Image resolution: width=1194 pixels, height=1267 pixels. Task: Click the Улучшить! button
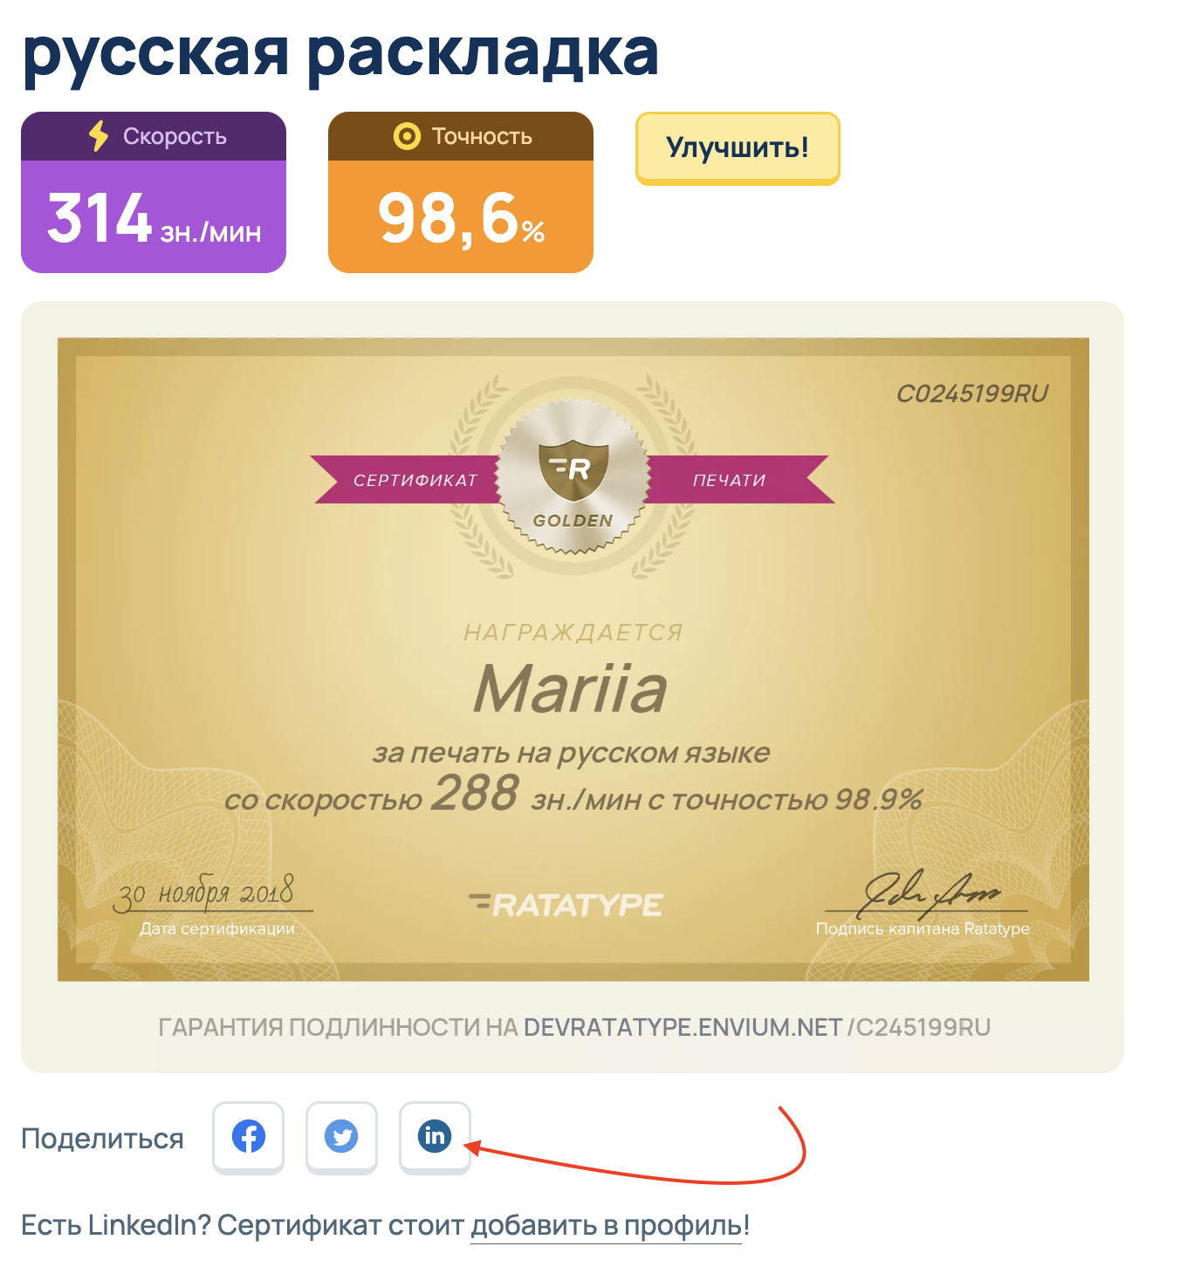pyautogui.click(x=738, y=148)
